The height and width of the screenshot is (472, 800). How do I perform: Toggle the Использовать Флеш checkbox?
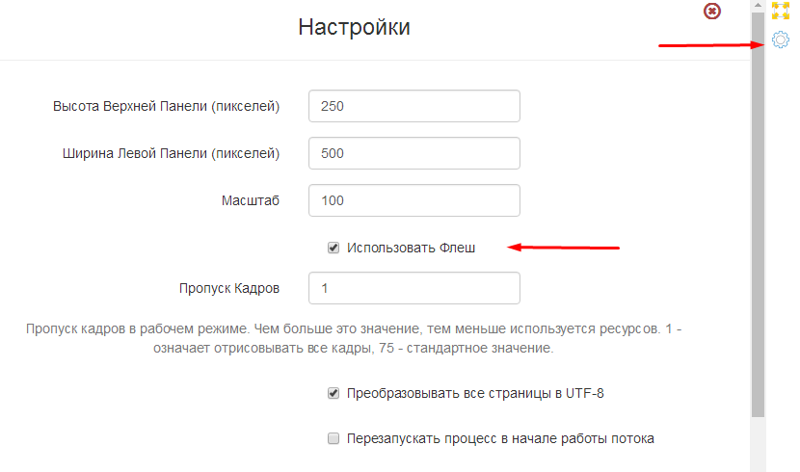pos(333,248)
